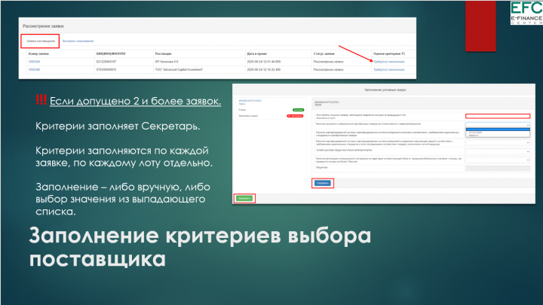Click the lot link in left panel
The height and width of the screenshot is (305, 543).
coord(250,102)
